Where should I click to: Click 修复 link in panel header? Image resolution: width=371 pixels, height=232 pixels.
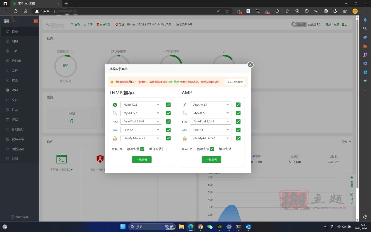click(336, 25)
